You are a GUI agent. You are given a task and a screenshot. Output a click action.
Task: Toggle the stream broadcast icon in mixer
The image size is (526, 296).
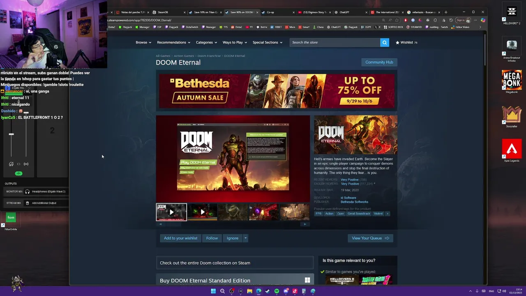click(x=26, y=164)
